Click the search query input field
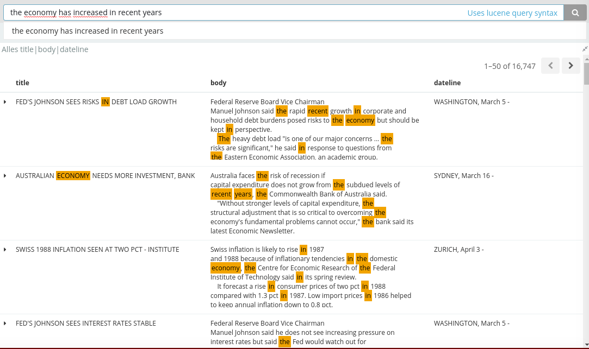The image size is (589, 349). coord(237,12)
